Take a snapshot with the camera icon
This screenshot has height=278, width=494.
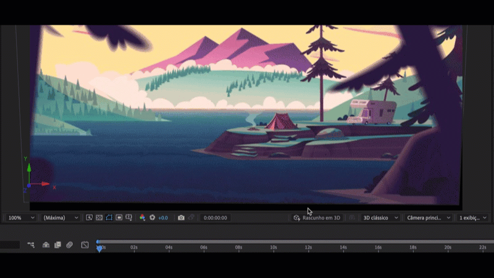point(181,217)
